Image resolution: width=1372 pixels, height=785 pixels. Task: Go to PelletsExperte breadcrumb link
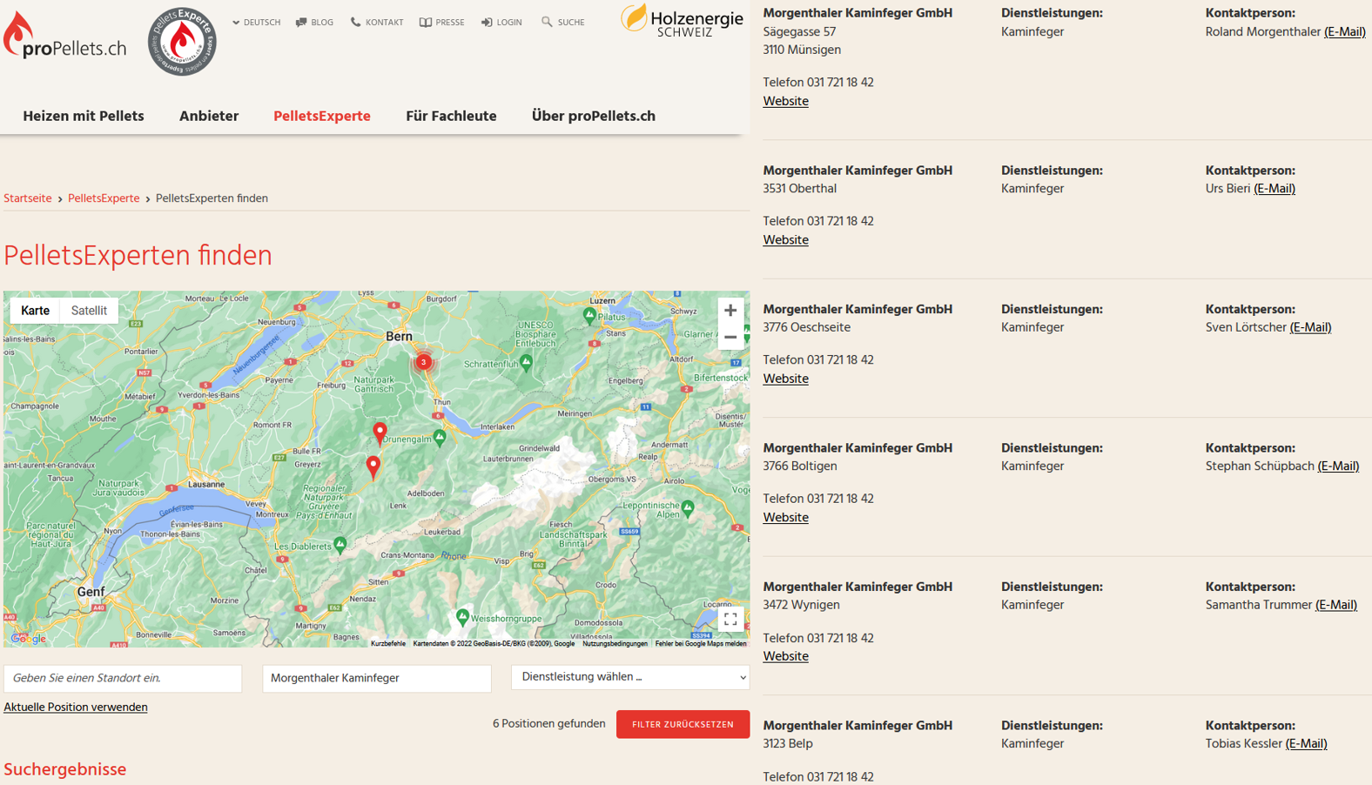pyautogui.click(x=104, y=198)
